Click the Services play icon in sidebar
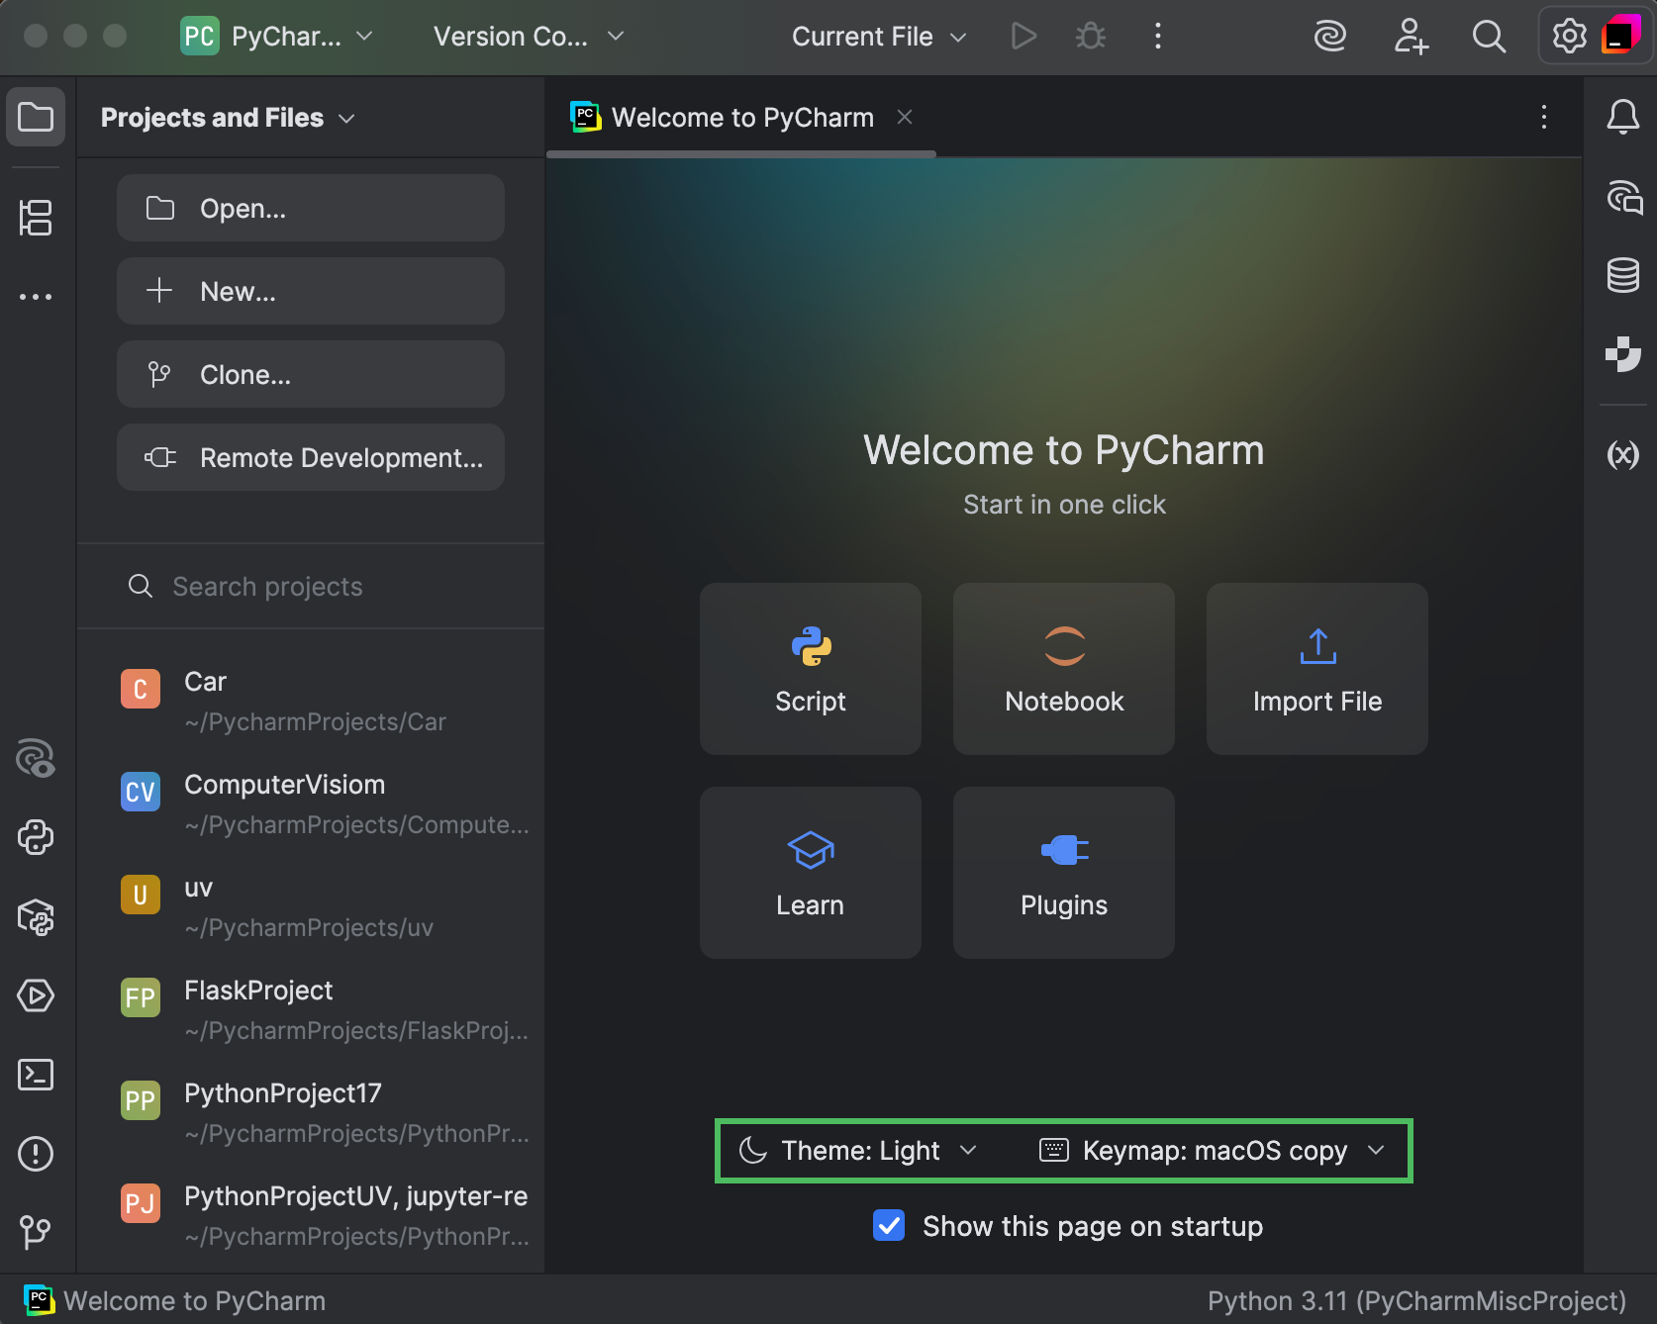The image size is (1657, 1324). point(36,996)
